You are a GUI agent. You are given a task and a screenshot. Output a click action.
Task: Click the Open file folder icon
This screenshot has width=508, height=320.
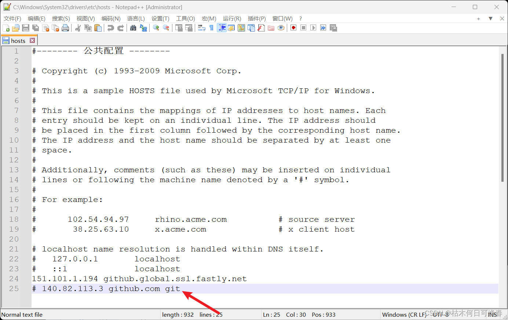[x=15, y=28]
